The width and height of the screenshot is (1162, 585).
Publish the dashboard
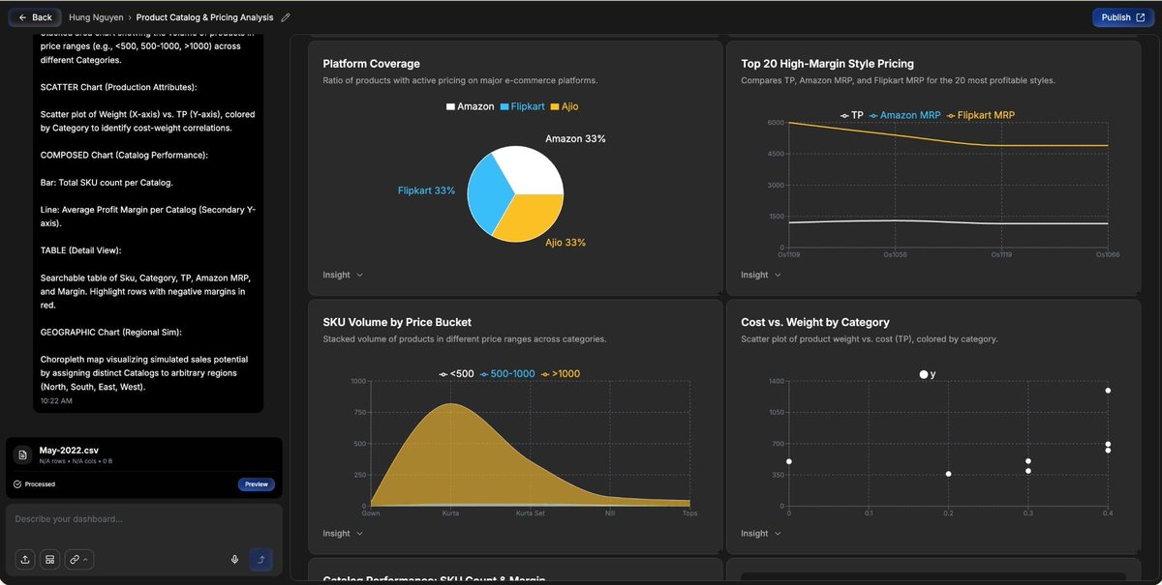[1122, 17]
